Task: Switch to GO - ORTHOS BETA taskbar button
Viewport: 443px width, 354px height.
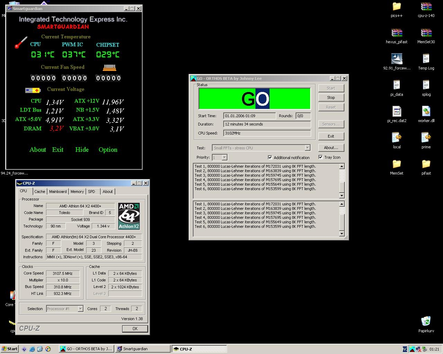Action: tap(86, 349)
